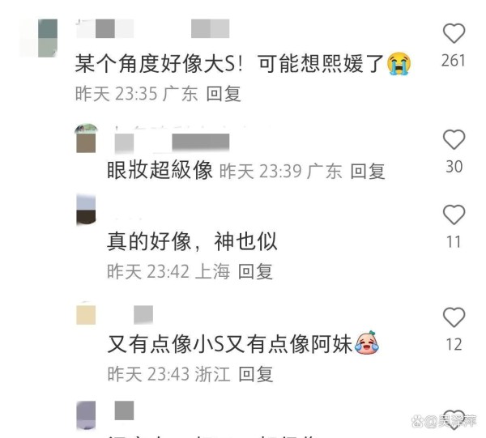Reply to the 23:42 上海 comment

(x=255, y=272)
